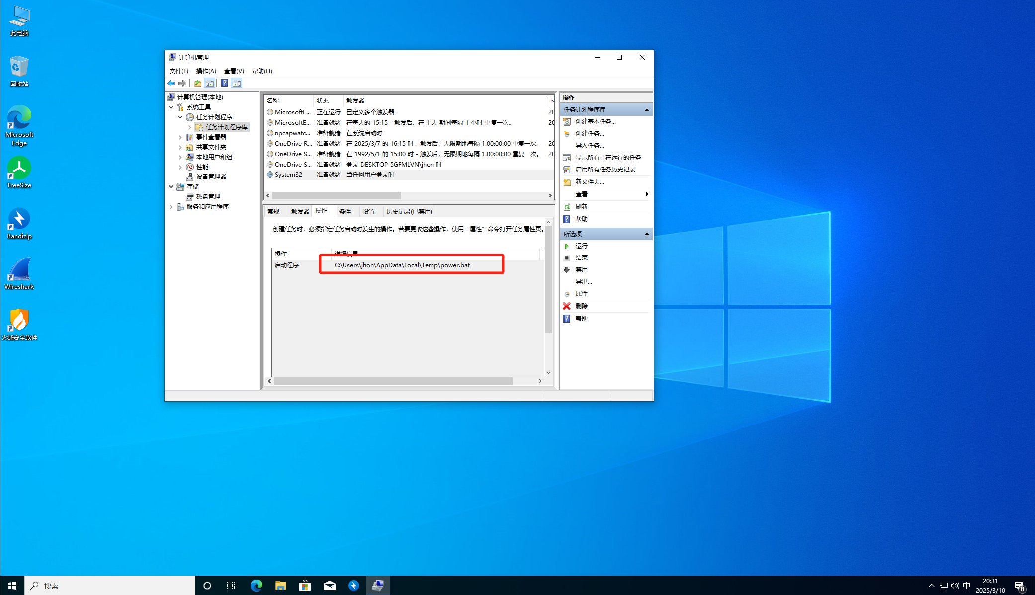Expand the 事件查看器 tree node
1035x595 pixels.
[x=180, y=137]
